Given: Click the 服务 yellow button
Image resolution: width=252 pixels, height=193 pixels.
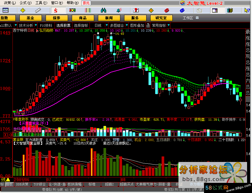Looking at the screenshot, I should 135,18.
